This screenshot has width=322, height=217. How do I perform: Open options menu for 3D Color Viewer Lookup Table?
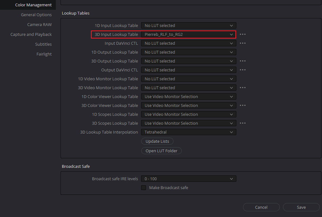pyautogui.click(x=243, y=106)
